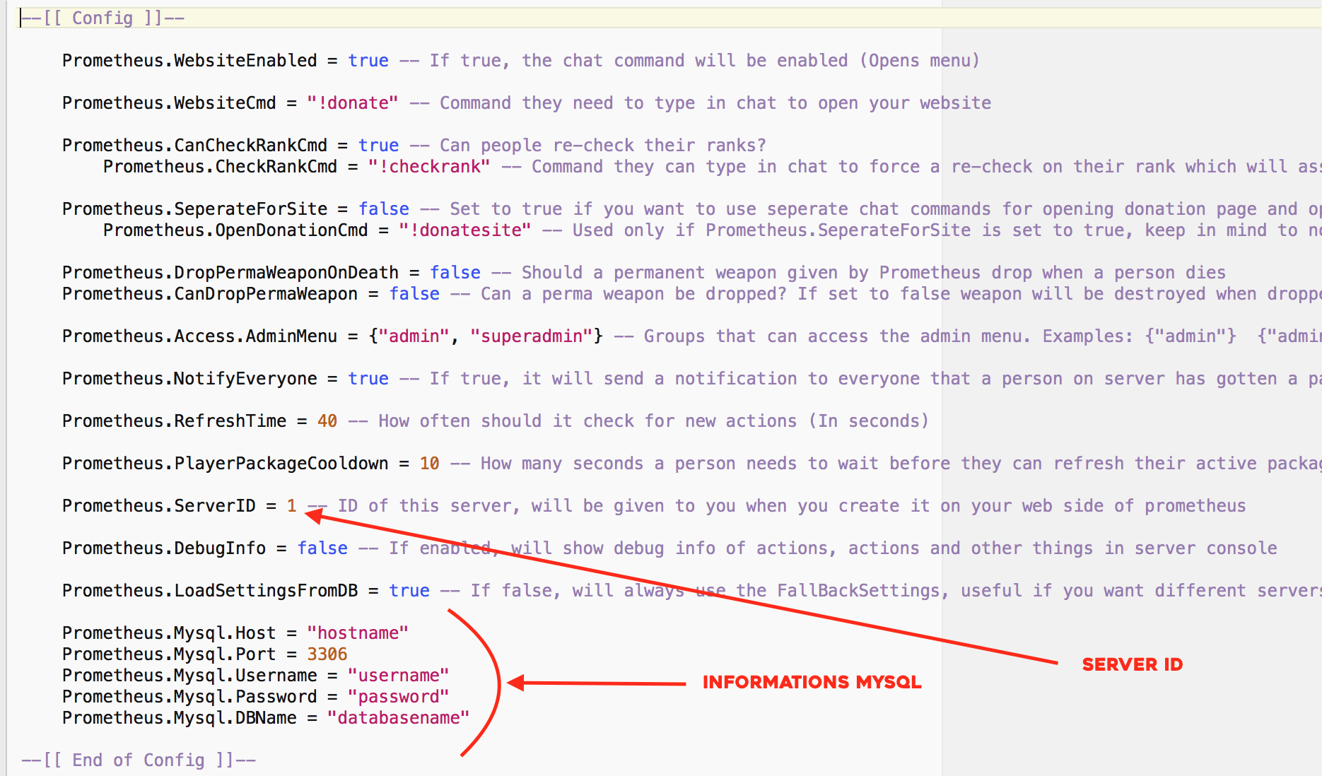Click comment 'Command they need to type in chat'

[608, 103]
